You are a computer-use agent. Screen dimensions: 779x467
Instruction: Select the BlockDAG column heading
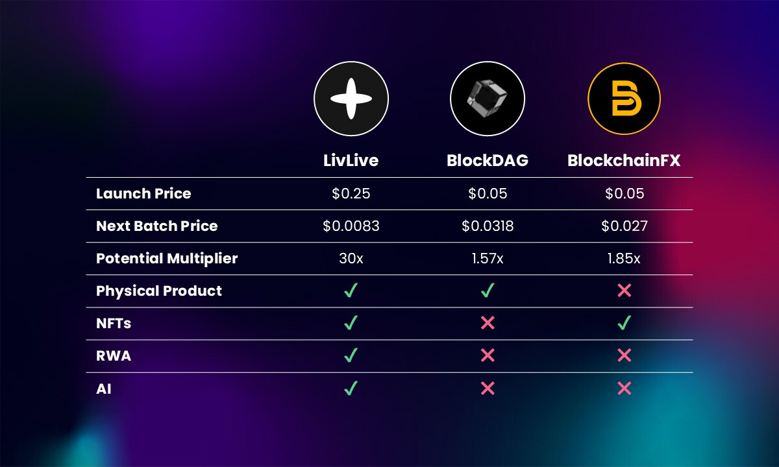pyautogui.click(x=488, y=161)
